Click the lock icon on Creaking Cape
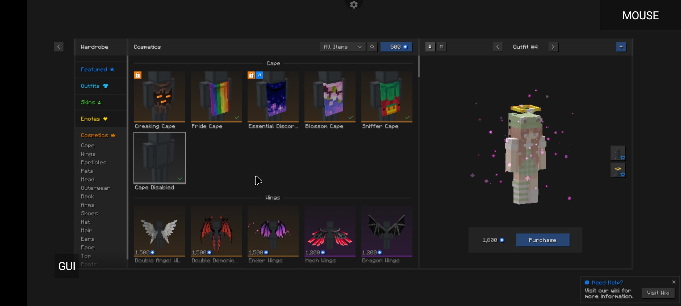This screenshot has height=306, width=681. (138, 75)
